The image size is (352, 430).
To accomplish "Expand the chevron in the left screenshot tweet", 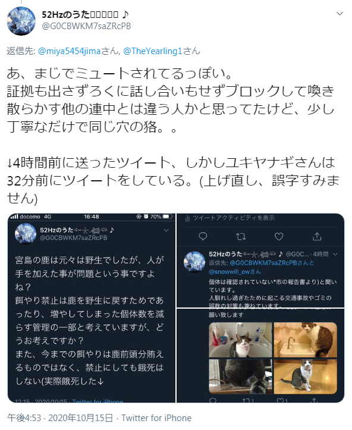I will (166, 230).
